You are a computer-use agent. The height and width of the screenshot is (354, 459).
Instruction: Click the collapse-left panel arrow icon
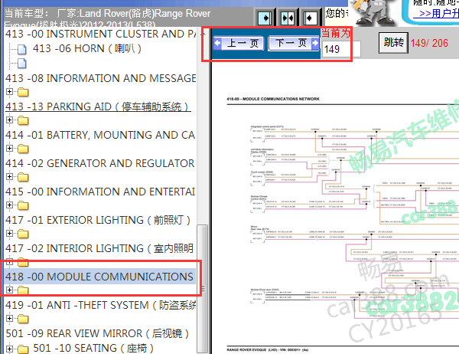click(x=310, y=18)
